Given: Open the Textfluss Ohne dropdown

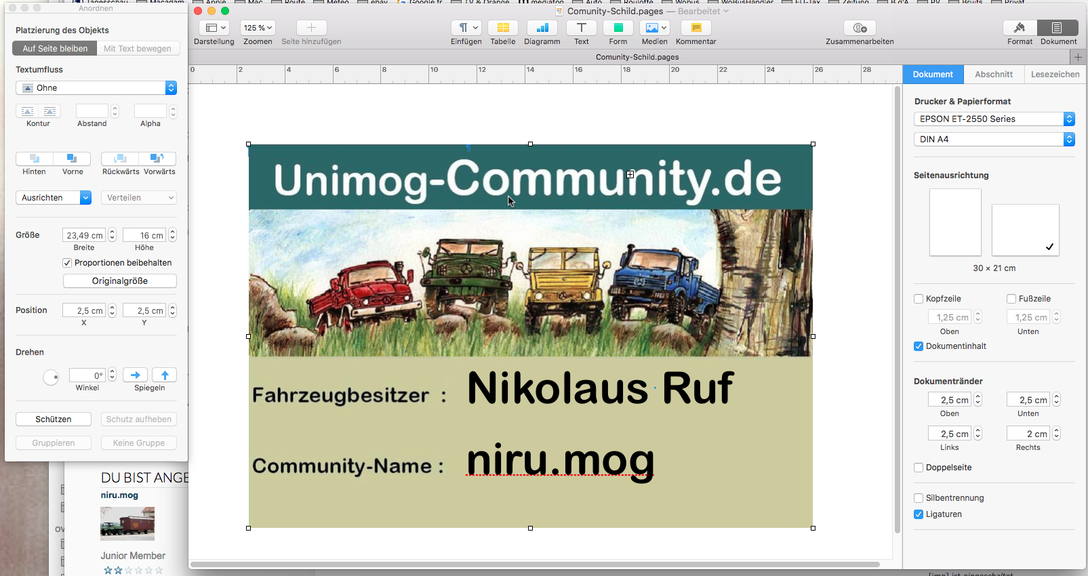Looking at the screenshot, I should (96, 88).
